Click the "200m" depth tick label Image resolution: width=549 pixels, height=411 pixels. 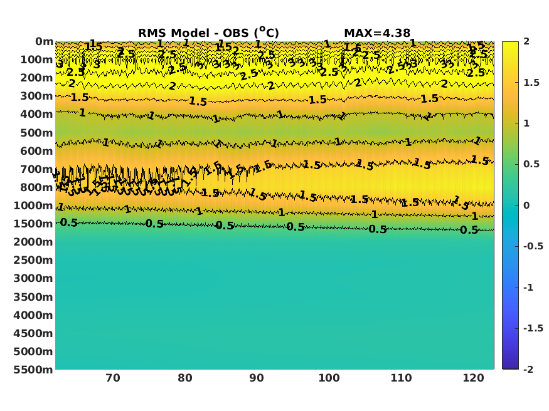click(x=36, y=78)
